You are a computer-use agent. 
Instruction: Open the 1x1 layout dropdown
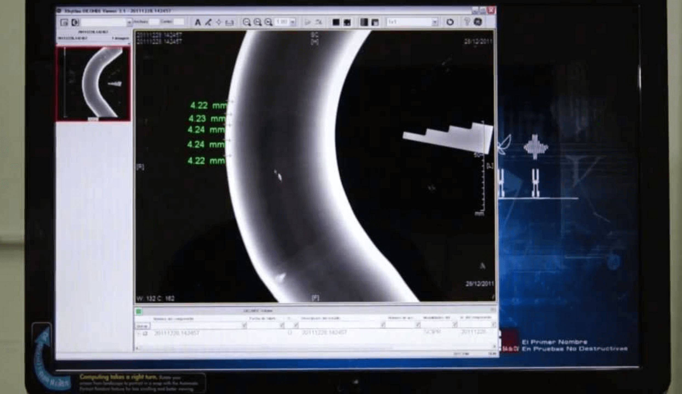434,22
